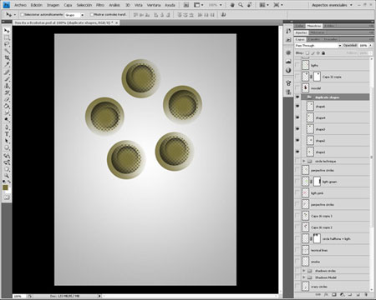Open the Opacidad slider arrow
The image size is (376, 300).
click(x=370, y=45)
